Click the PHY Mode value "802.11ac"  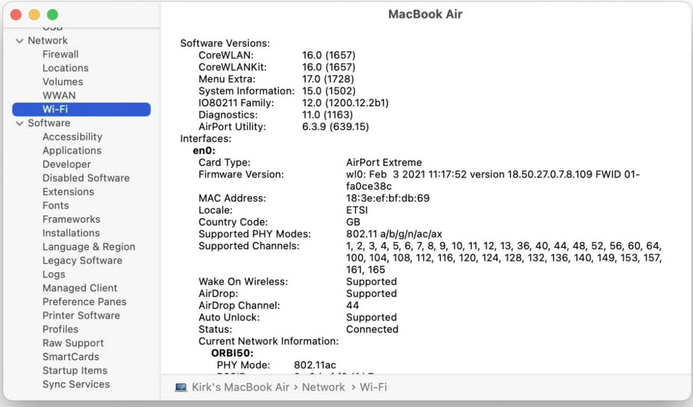coord(315,365)
